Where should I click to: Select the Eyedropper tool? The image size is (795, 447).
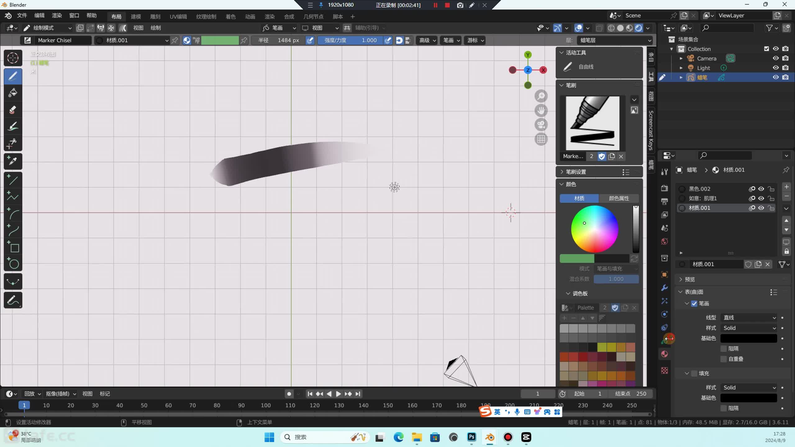(13, 161)
